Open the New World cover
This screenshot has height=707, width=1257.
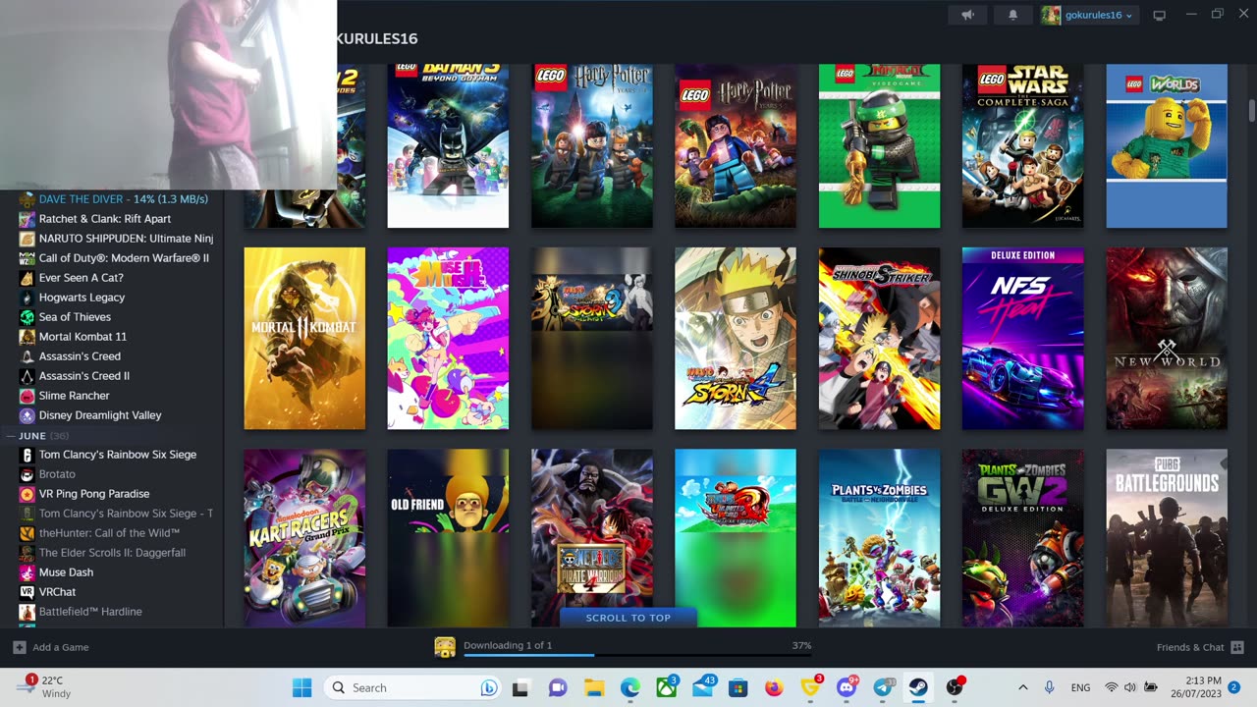tap(1167, 339)
